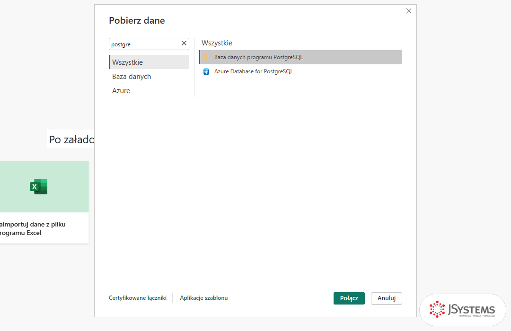Open the Certyfikowane łączniki link
This screenshot has width=511, height=331.
pyautogui.click(x=138, y=298)
